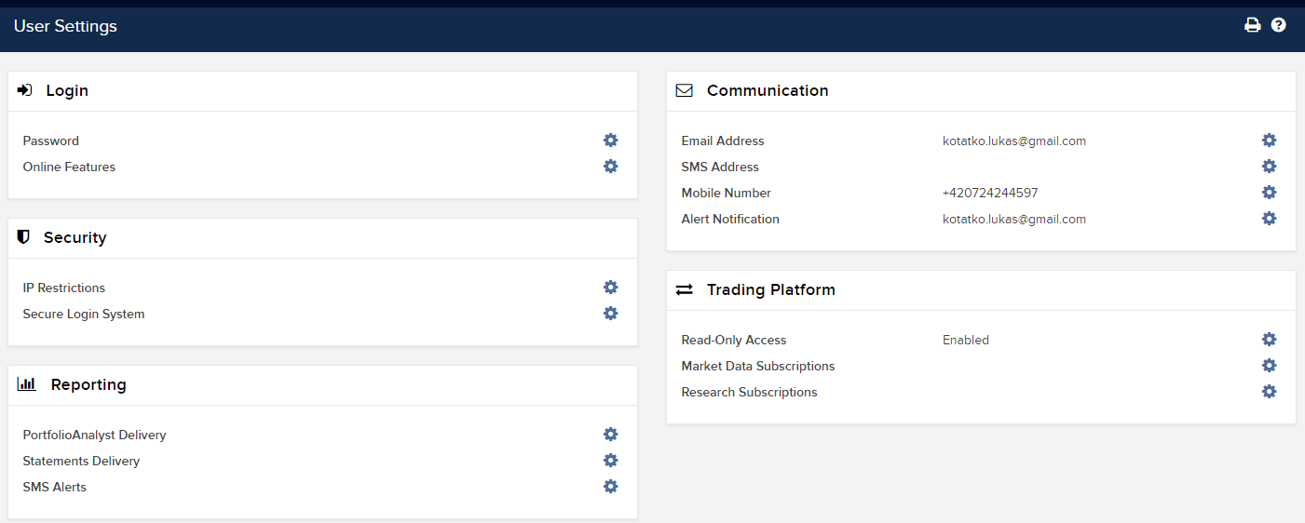Click SMS Alerts gear icon
The width and height of the screenshot is (1305, 523).
pos(611,487)
